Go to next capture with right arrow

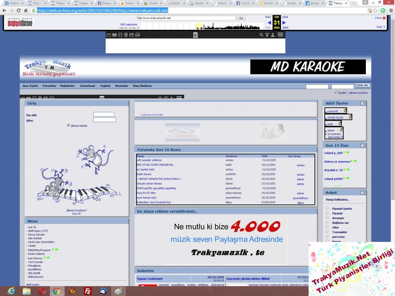pyautogui.click(x=284, y=22)
